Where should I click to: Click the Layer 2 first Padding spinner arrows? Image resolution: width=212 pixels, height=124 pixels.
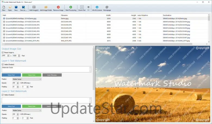18,118
